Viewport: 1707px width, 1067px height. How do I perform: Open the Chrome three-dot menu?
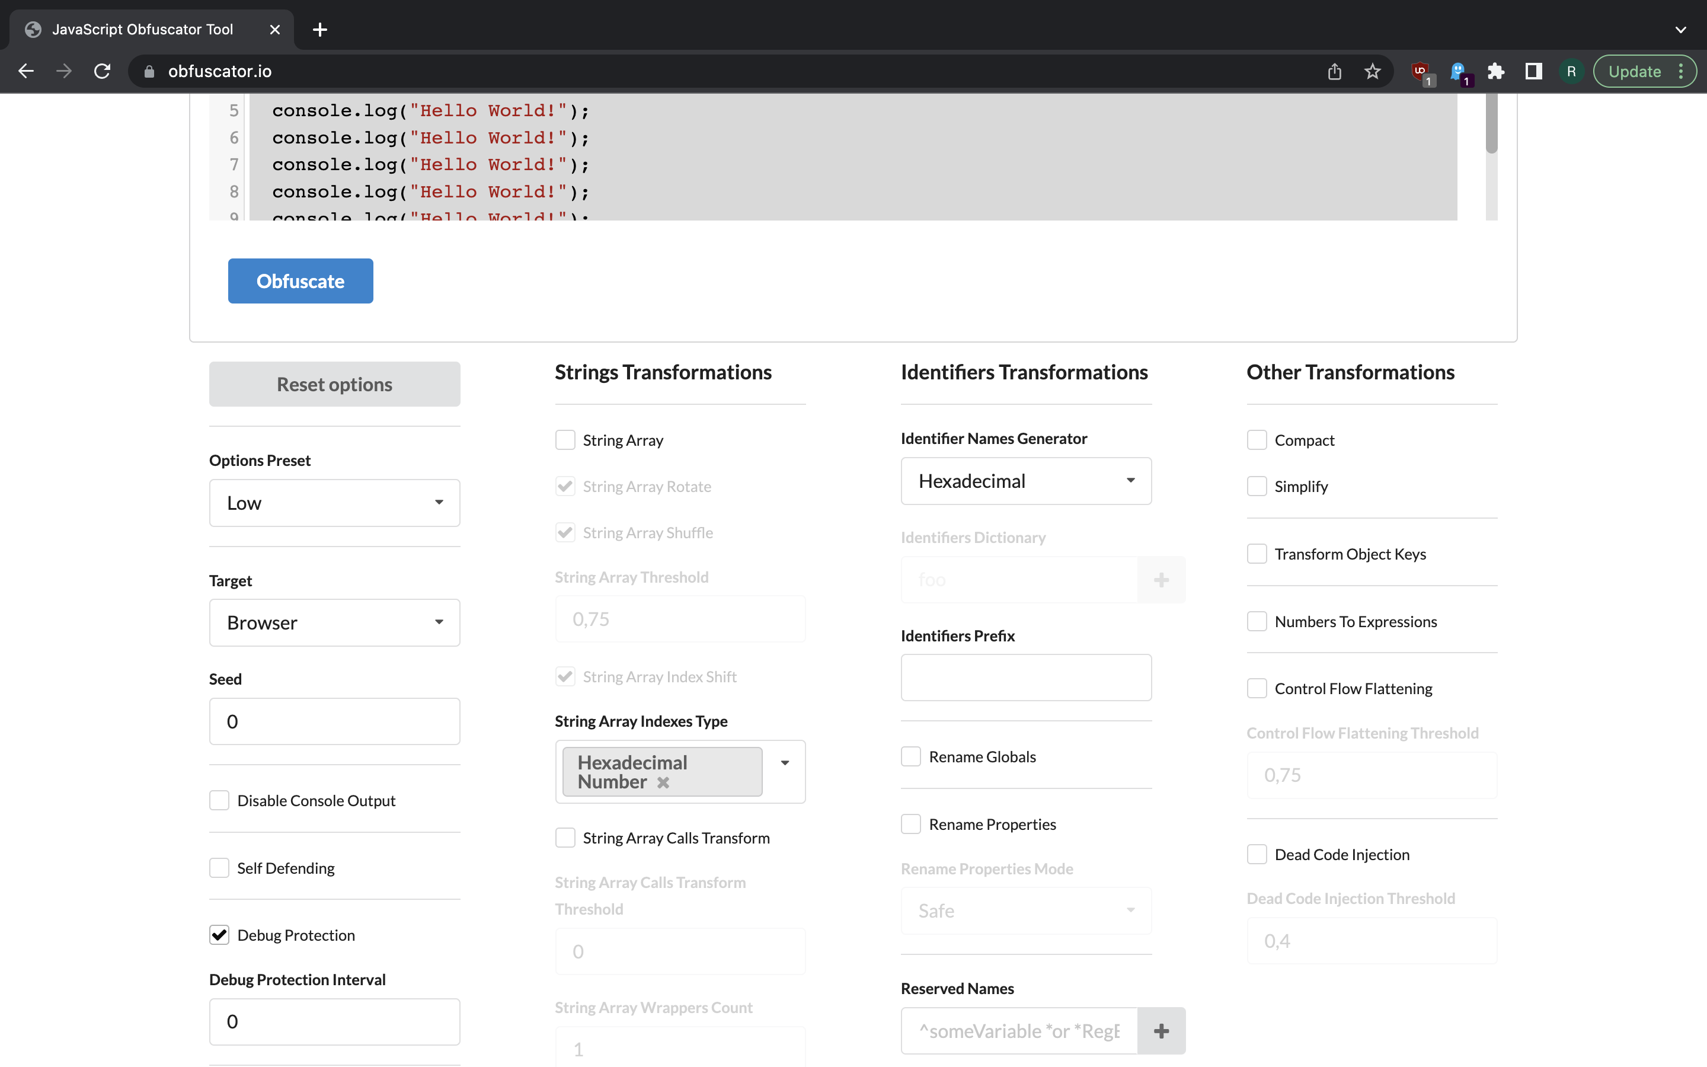pos(1682,71)
